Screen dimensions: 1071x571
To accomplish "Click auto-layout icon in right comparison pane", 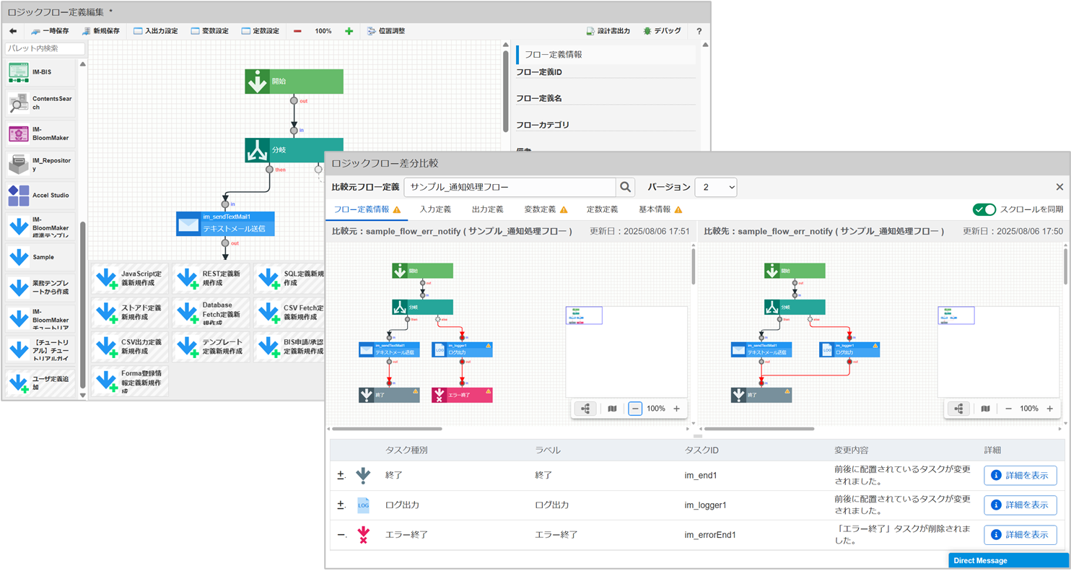I will click(958, 409).
